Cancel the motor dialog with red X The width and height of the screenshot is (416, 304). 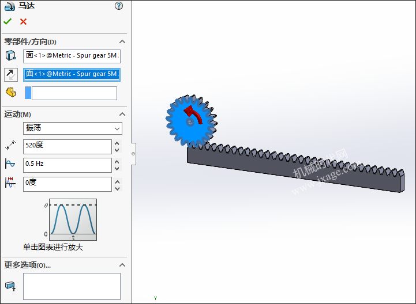click(x=23, y=21)
